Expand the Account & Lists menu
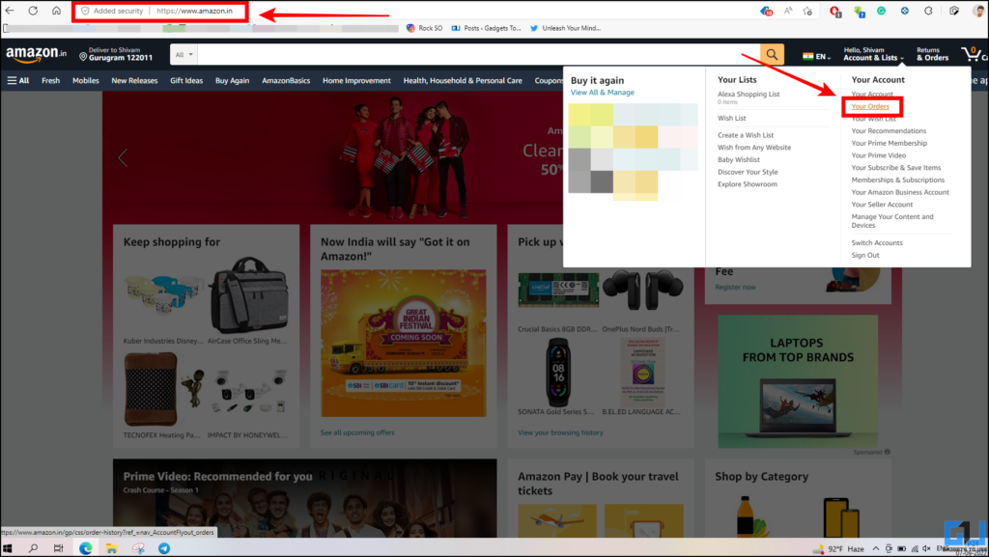The image size is (989, 557). (x=873, y=54)
